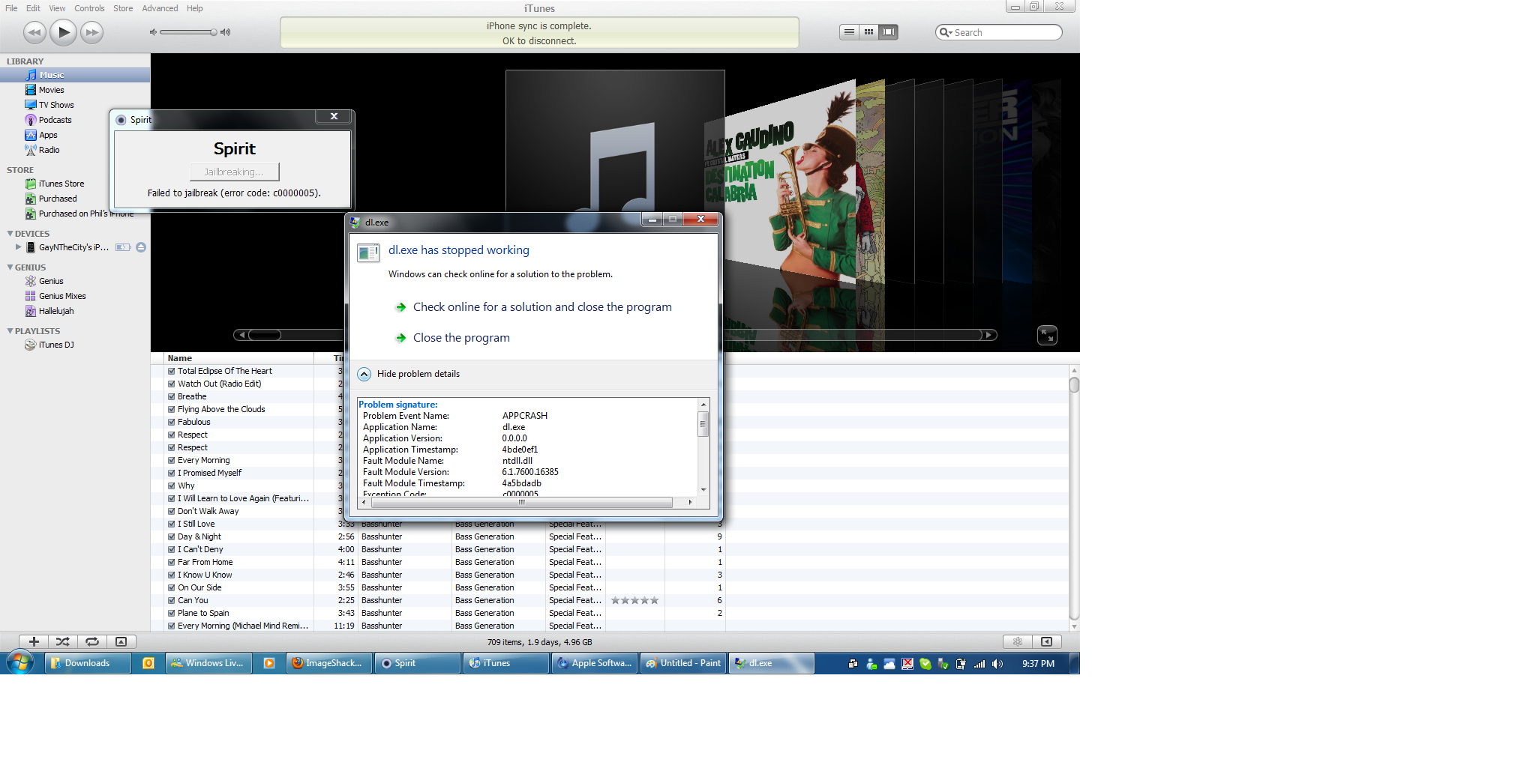Click the Cover Flow scrollbar left arrow
This screenshot has height=765, width=1536.
pyautogui.click(x=241, y=335)
